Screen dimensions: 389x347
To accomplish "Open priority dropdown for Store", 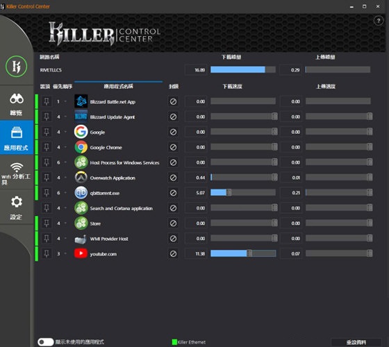I will pos(65,223).
